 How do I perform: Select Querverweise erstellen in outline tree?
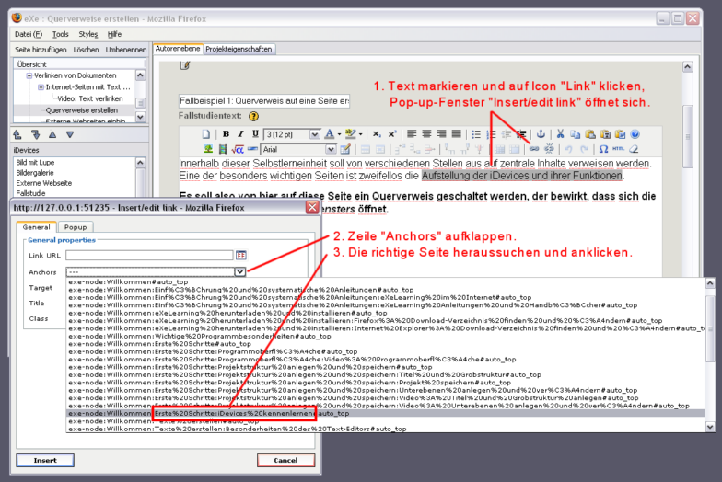81,110
